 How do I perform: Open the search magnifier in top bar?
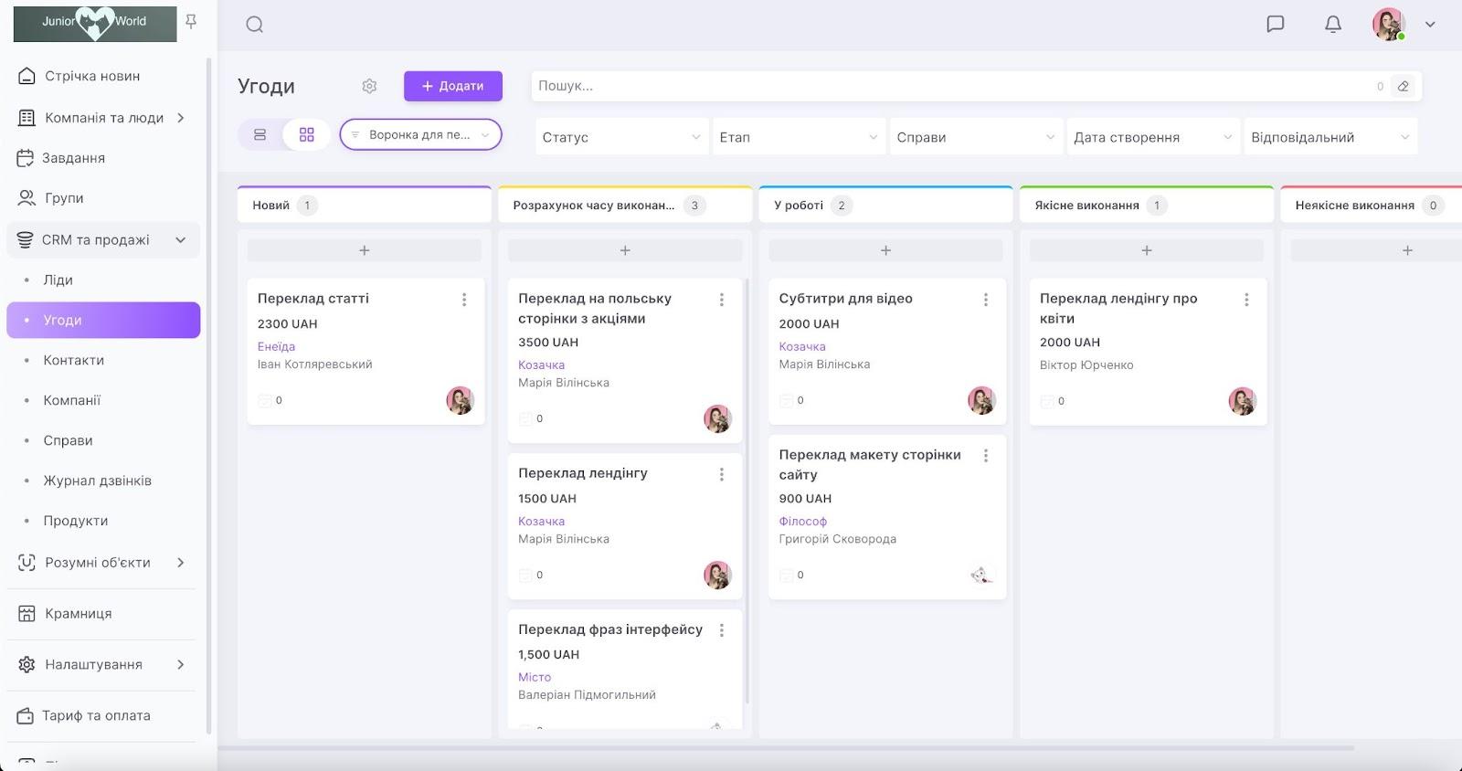coord(255,25)
